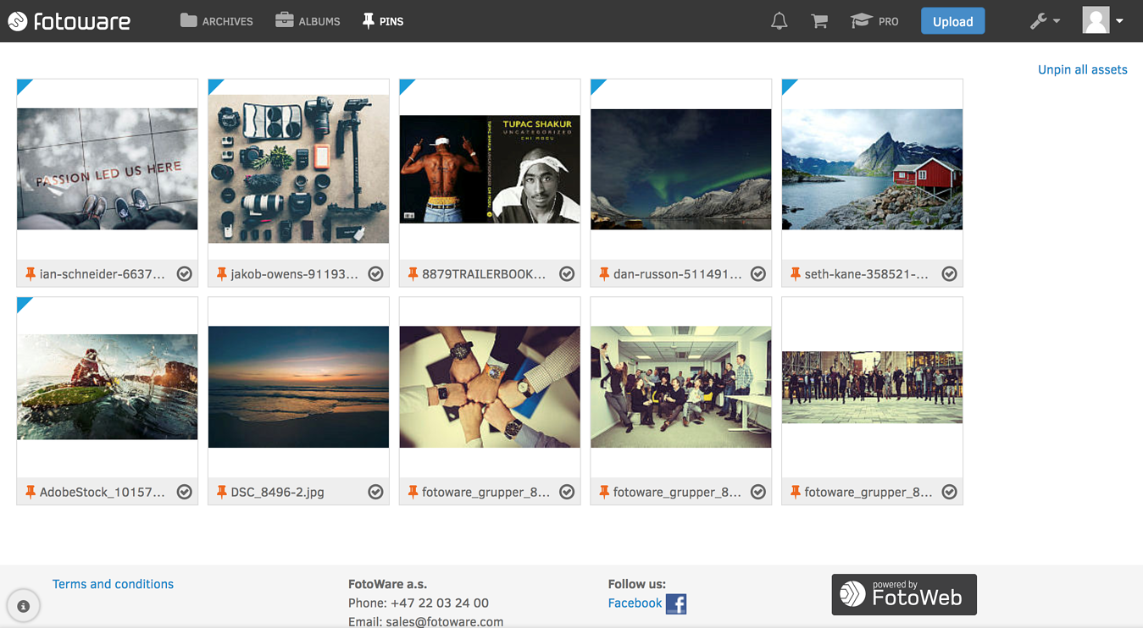Screen dimensions: 1143x628
Task: Click the blue corner marker on ian-schneider asset
Action: 23,85
